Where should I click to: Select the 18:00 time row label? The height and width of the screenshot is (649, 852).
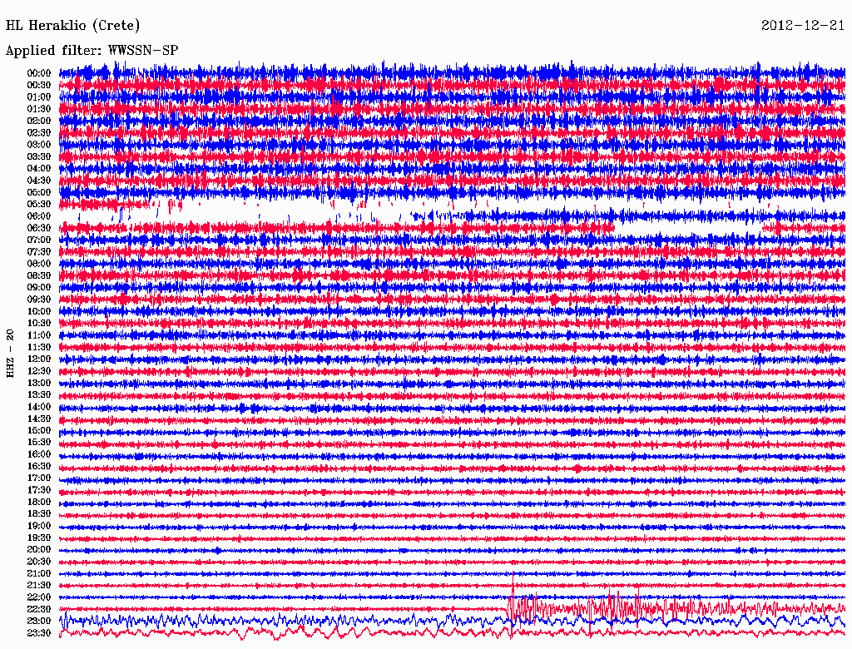pyautogui.click(x=39, y=503)
